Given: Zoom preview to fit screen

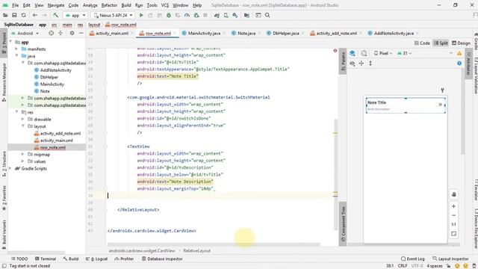Looking at the screenshot, I should pos(453,234).
